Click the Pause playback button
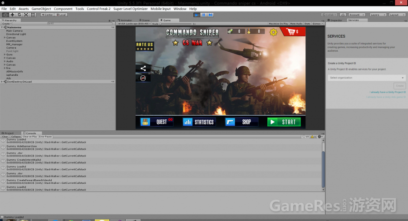408x221 pixels. 204,15
